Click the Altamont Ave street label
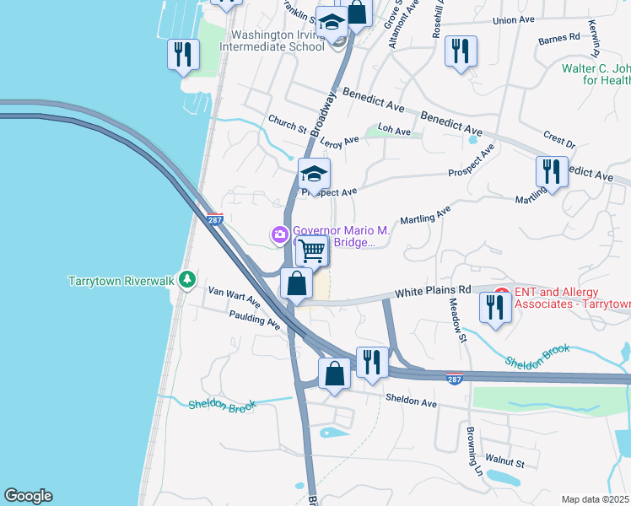Screen dimensions: 631x506 [404, 24]
